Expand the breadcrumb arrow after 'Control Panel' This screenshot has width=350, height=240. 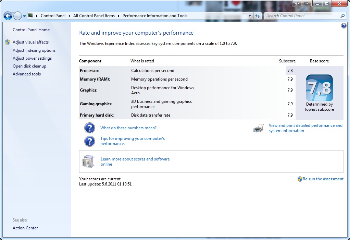click(69, 16)
